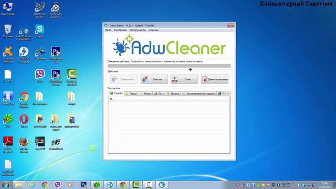
Task: Open the Windows Start menu
Action: (6, 185)
